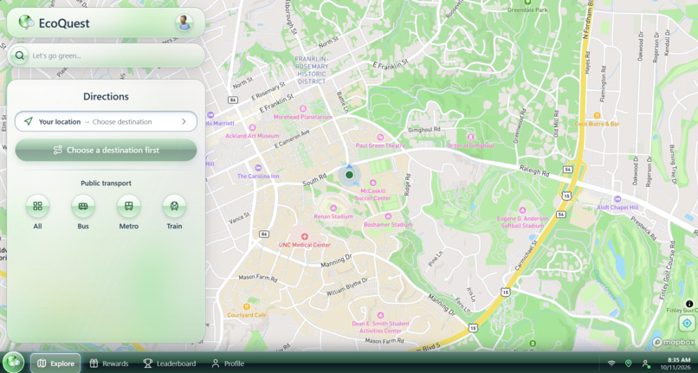Click the Paul Green Theatre map pin
The width and height of the screenshot is (698, 373).
coord(380,138)
